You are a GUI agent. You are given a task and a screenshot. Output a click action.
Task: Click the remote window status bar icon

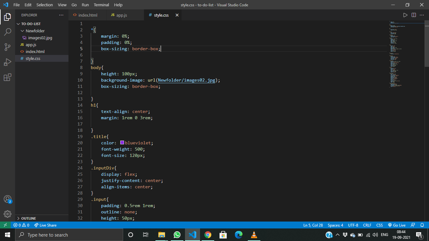click(5, 225)
